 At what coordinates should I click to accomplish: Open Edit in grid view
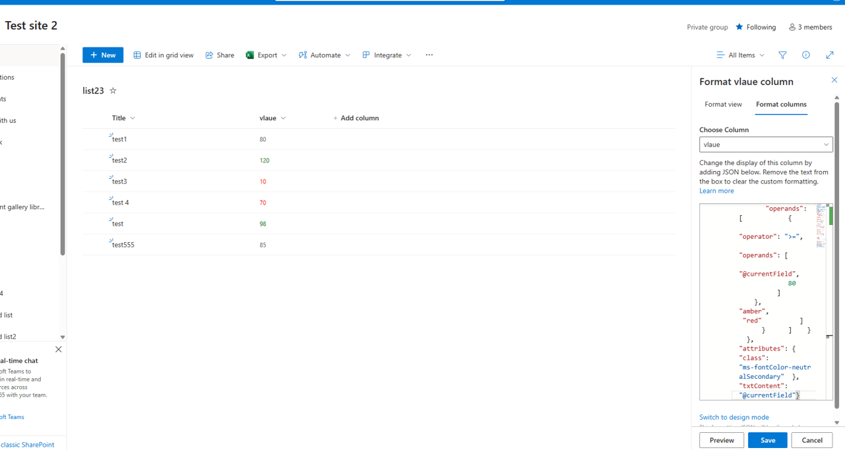[x=164, y=55]
